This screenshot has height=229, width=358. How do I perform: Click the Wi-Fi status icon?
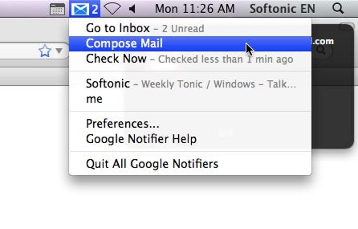click(x=112, y=9)
